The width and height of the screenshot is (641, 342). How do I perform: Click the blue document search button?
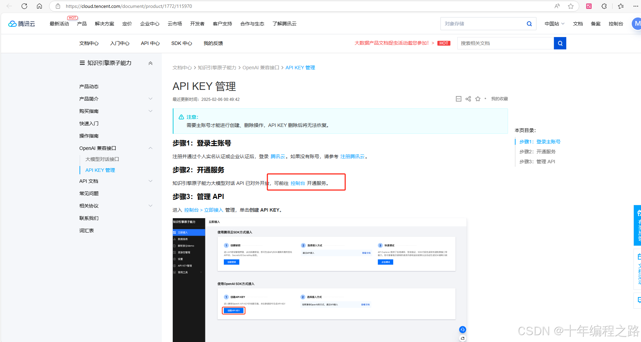pyautogui.click(x=560, y=43)
